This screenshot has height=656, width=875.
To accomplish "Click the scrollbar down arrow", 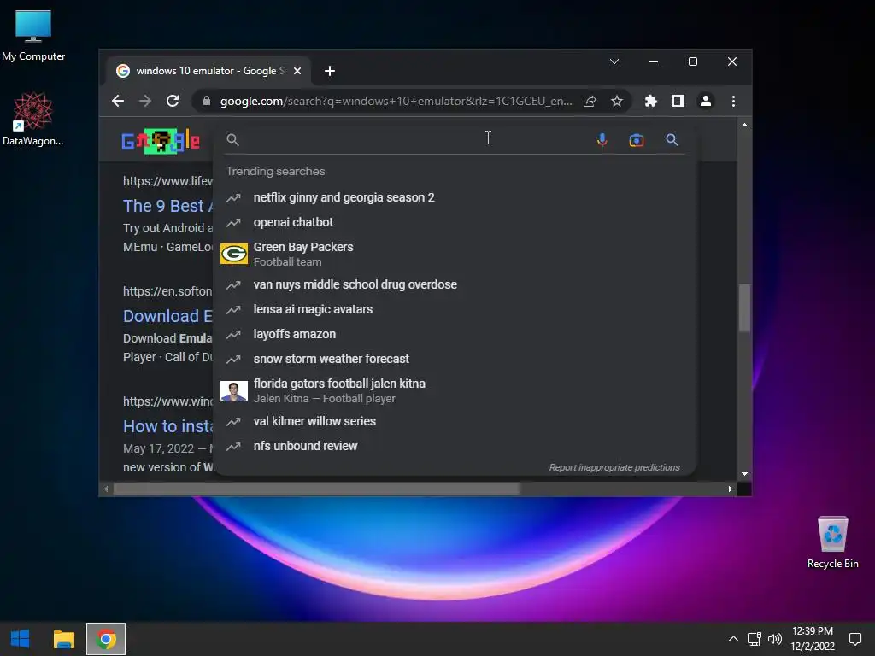I will tap(744, 474).
